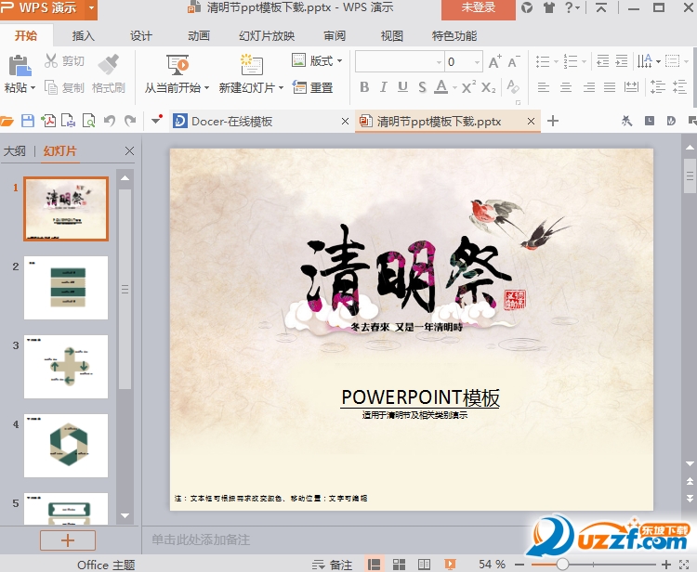Expand font color dropdown arrow

click(x=454, y=87)
